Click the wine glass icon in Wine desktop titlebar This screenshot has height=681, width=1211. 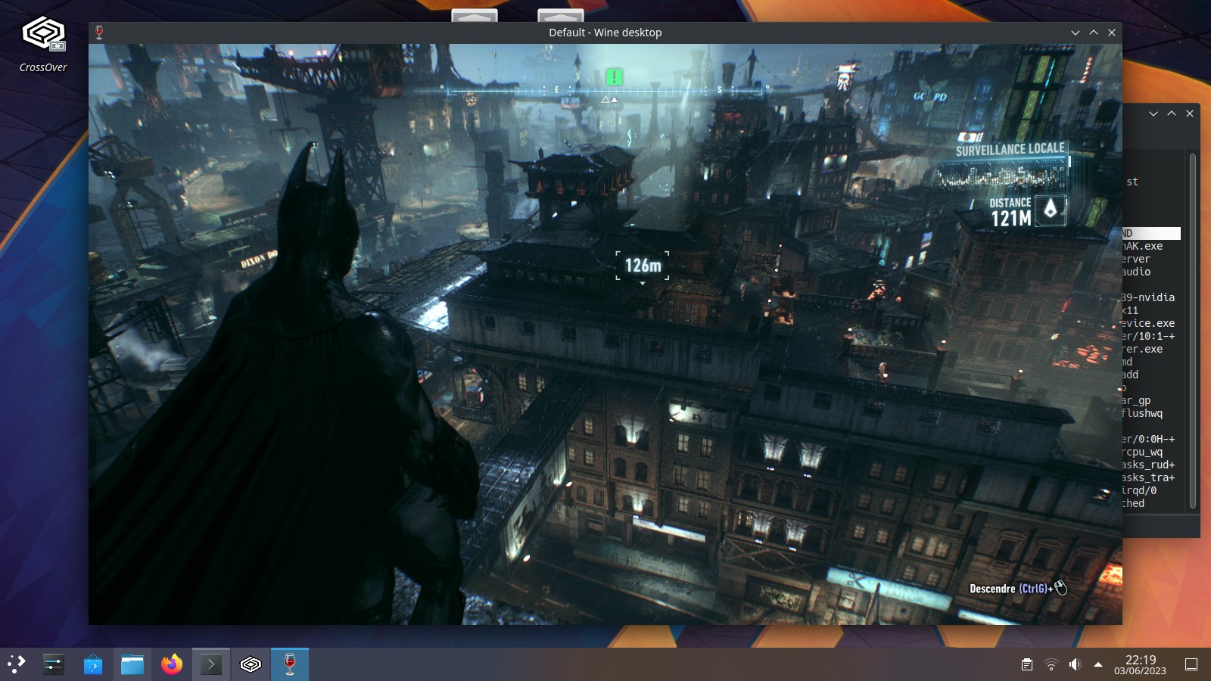coord(99,33)
